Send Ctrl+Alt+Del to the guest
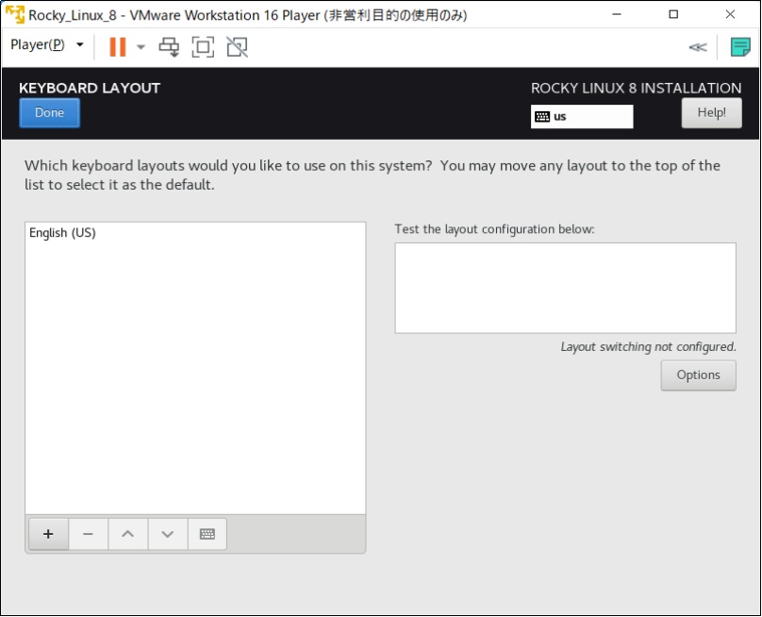 pyautogui.click(x=171, y=45)
